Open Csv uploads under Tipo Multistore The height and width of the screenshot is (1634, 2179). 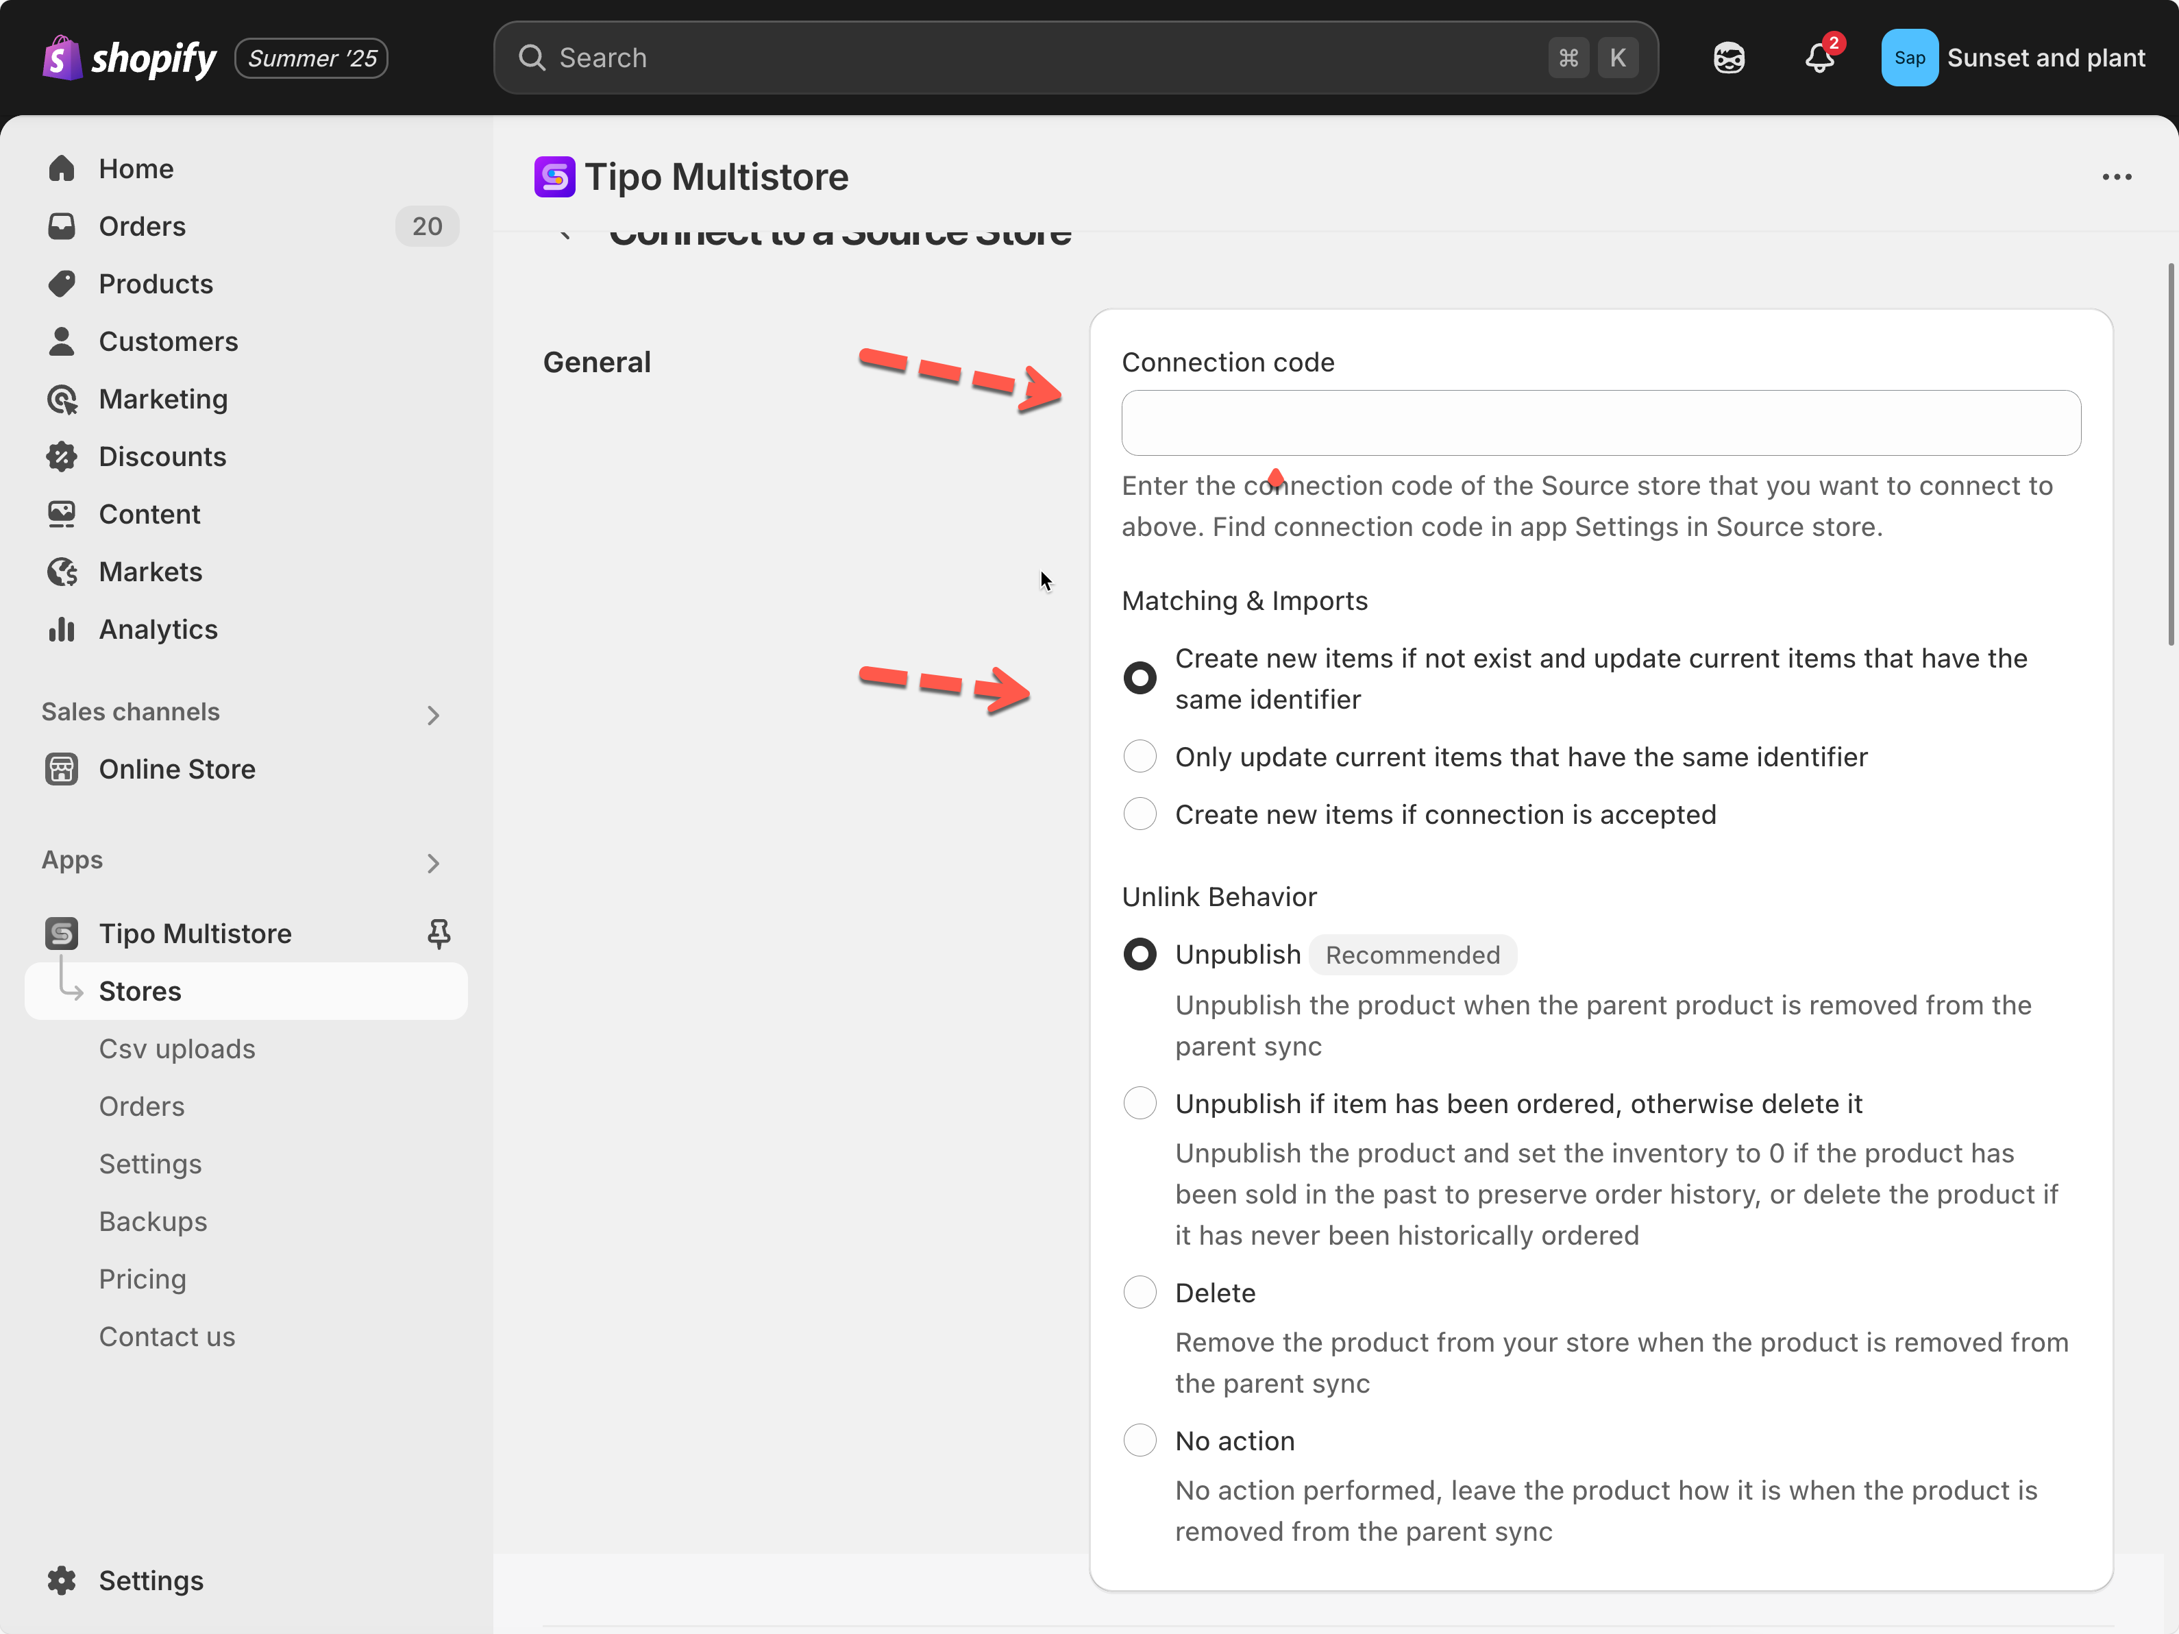point(176,1049)
